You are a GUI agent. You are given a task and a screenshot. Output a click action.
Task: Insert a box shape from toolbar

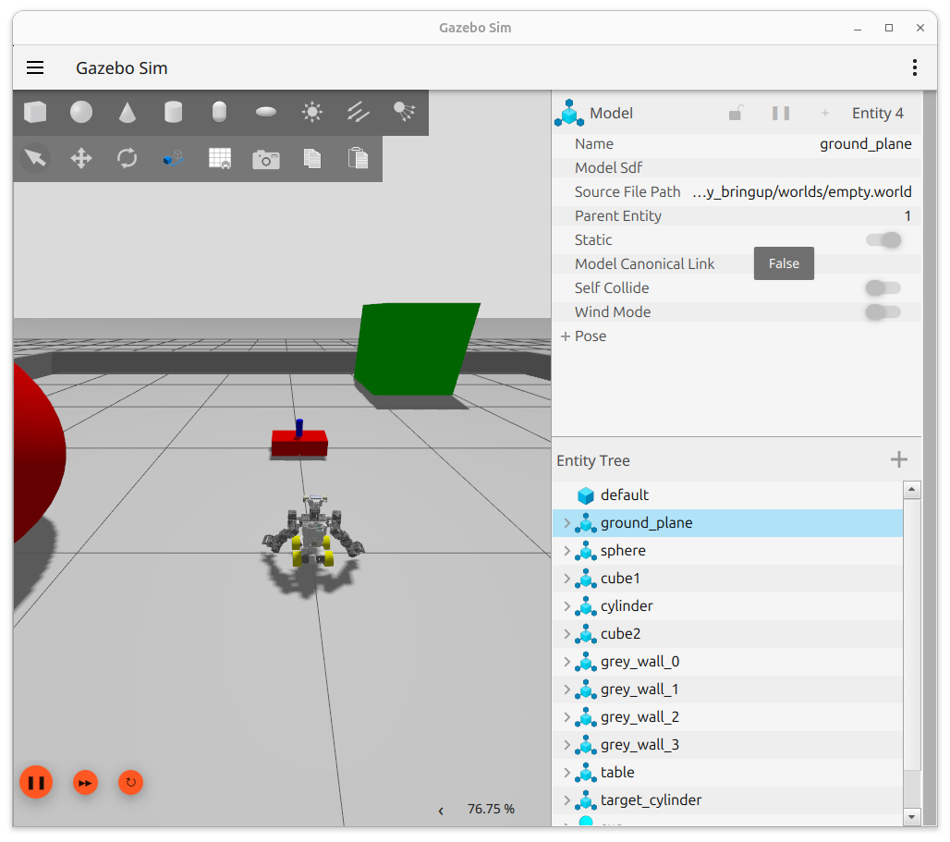pyautogui.click(x=35, y=113)
